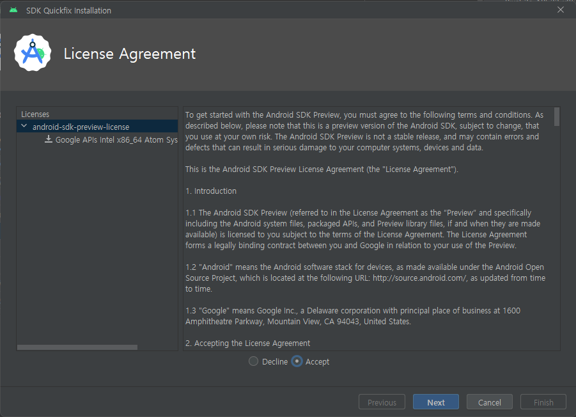Click the Next button

[x=435, y=402]
